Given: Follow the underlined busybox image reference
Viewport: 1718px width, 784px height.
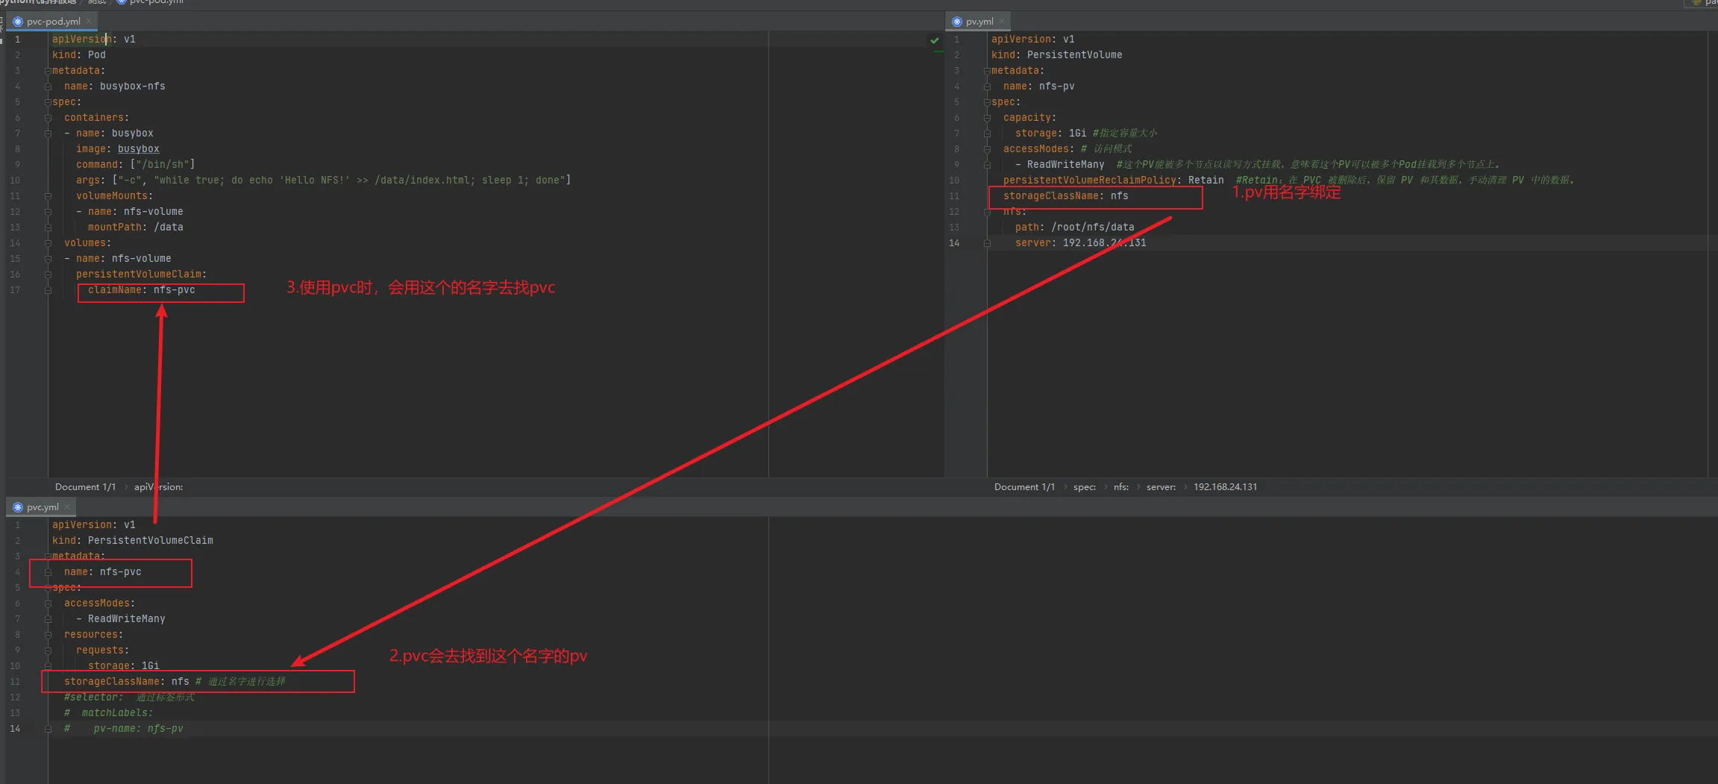Looking at the screenshot, I should [138, 149].
